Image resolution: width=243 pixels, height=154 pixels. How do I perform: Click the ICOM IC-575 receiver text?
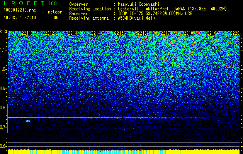[155, 13]
